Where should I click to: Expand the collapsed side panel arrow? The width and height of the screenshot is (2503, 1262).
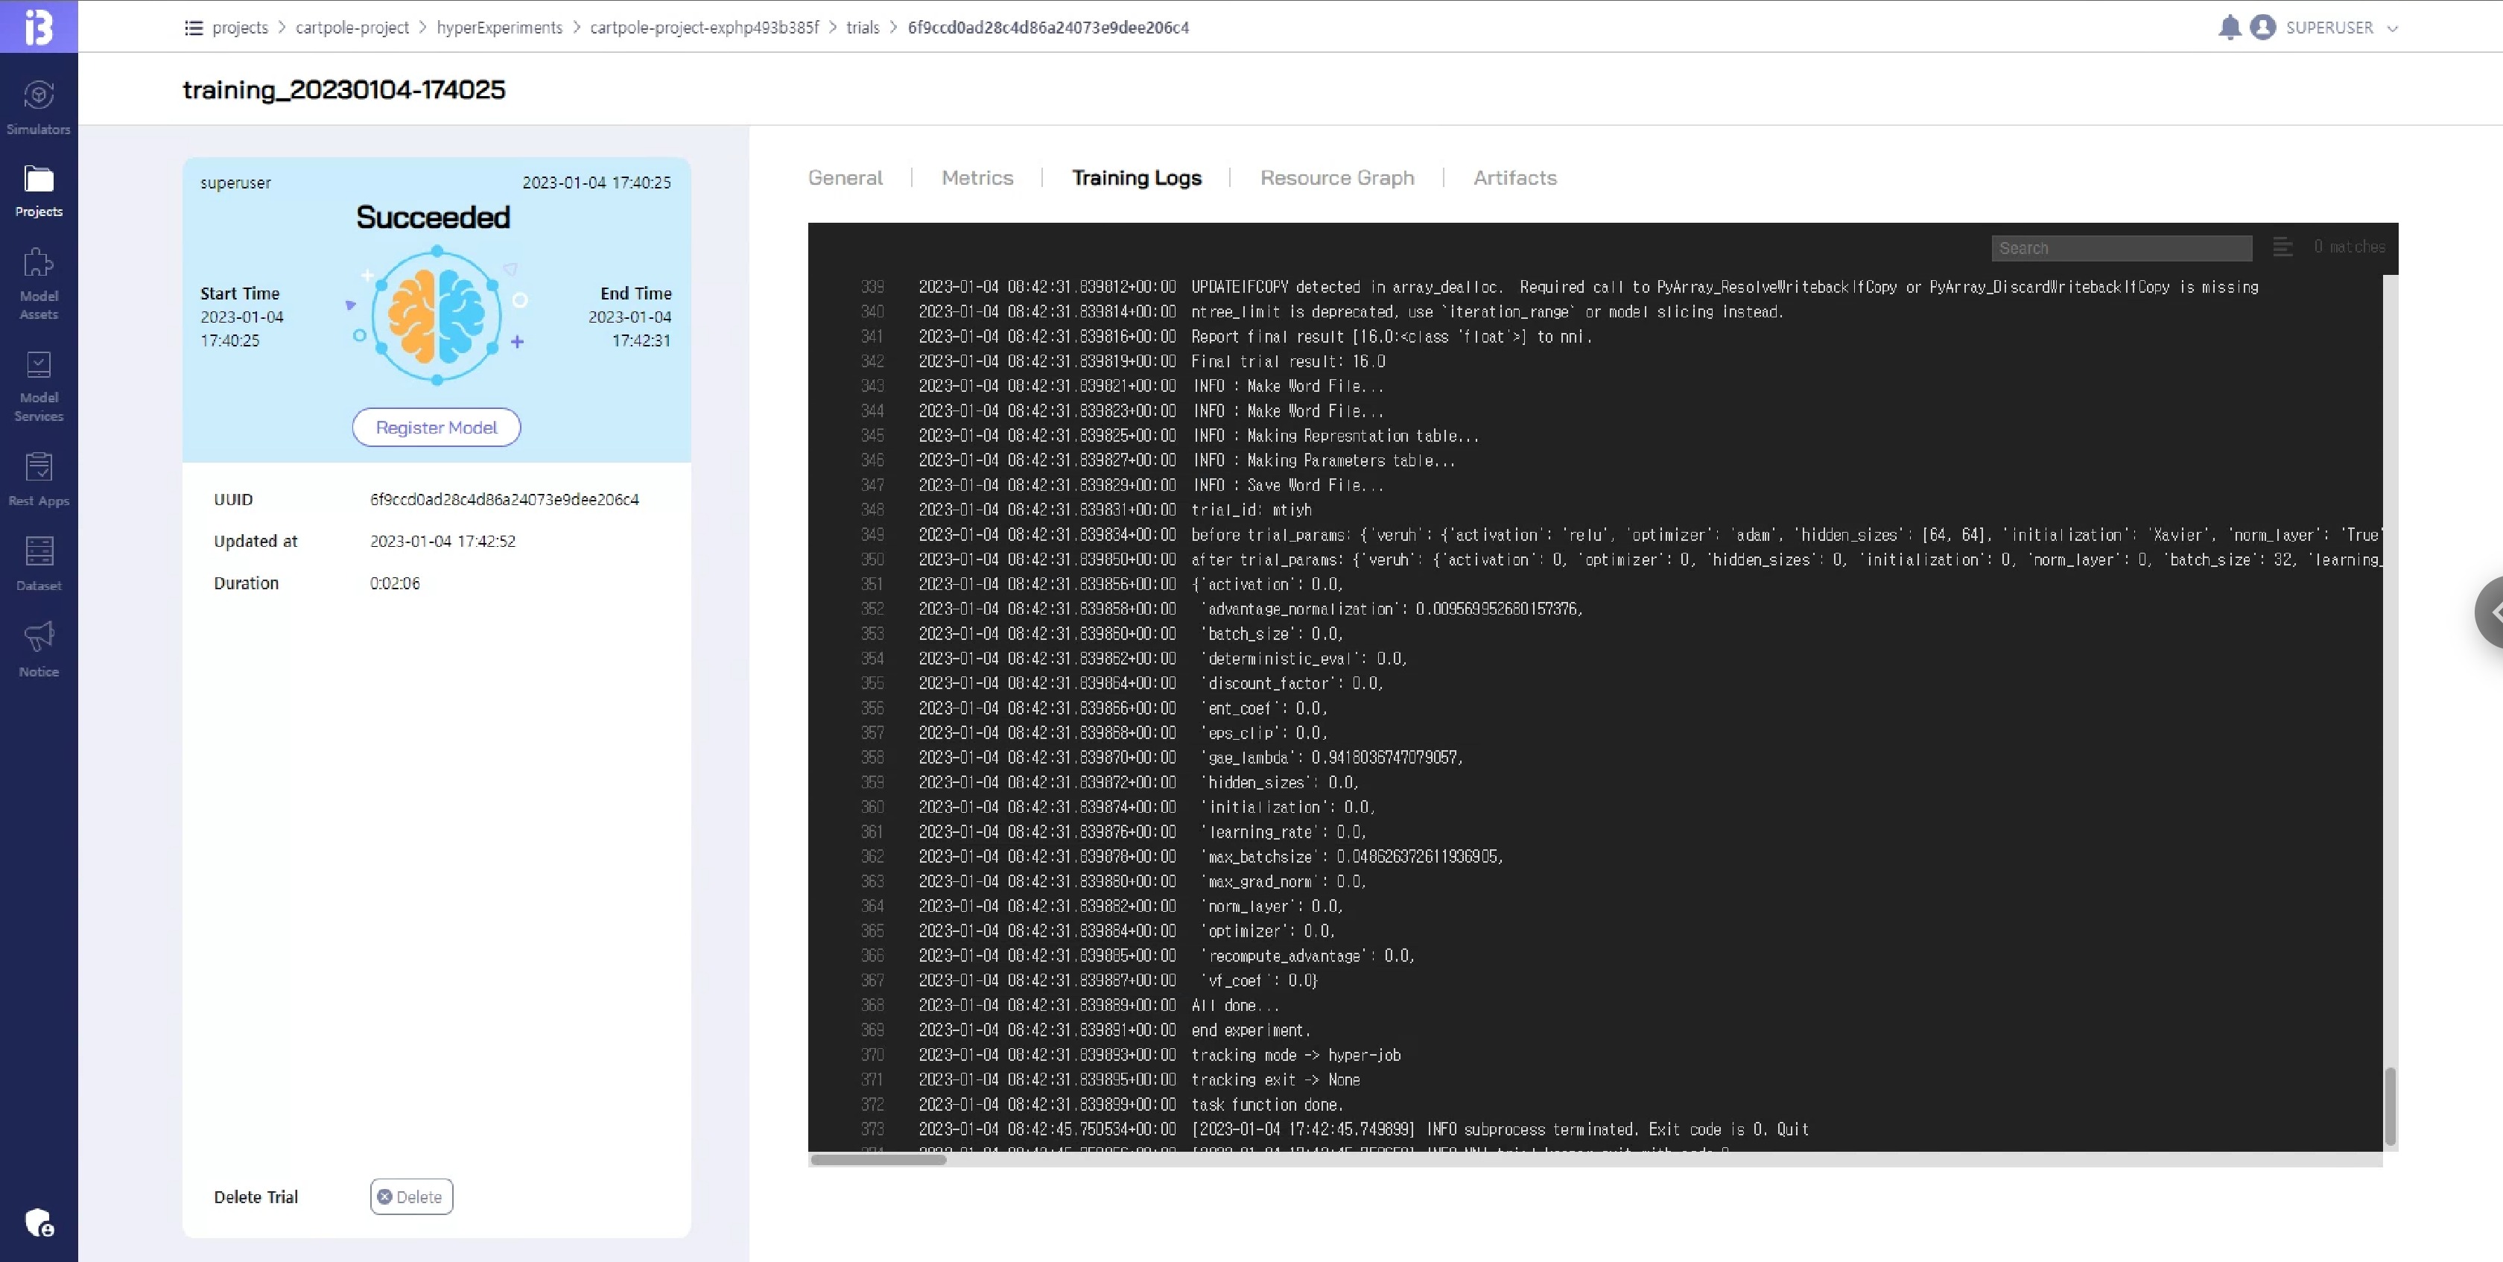click(x=2490, y=612)
